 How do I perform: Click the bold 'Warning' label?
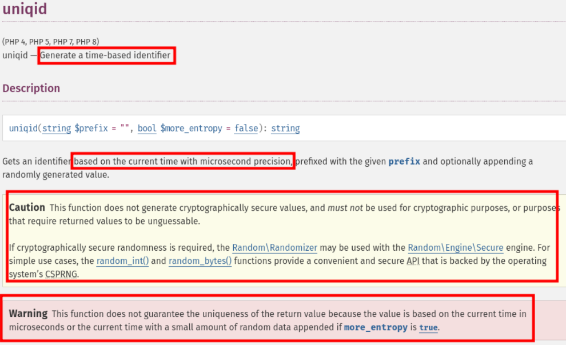pyautogui.click(x=28, y=314)
